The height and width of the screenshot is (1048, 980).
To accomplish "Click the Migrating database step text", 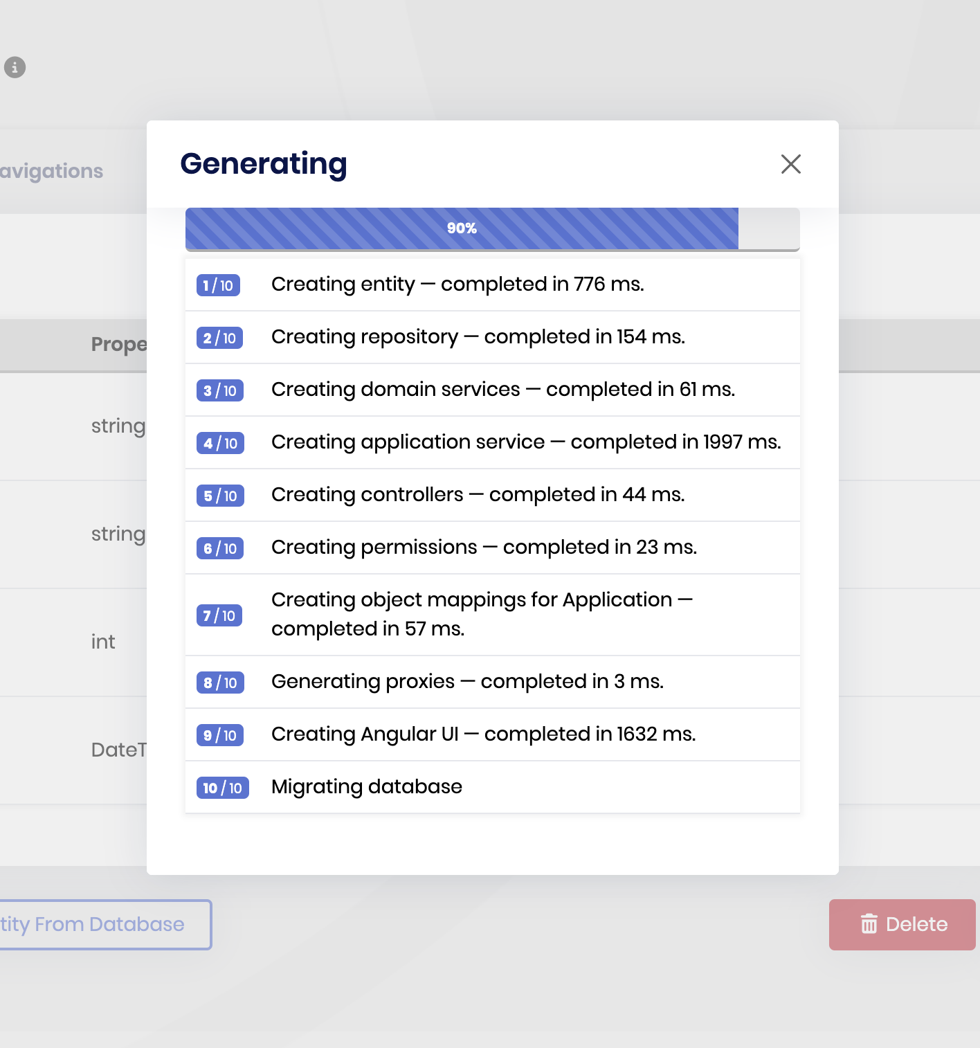I will 366,786.
